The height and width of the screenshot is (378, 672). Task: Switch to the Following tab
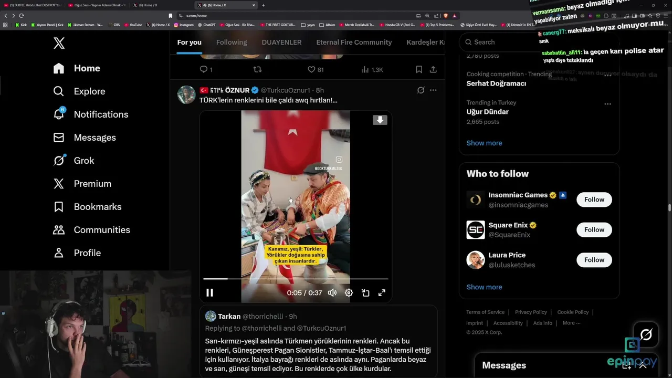point(232,42)
